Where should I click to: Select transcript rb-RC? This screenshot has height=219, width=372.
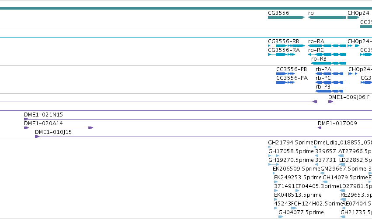[x=327, y=55]
